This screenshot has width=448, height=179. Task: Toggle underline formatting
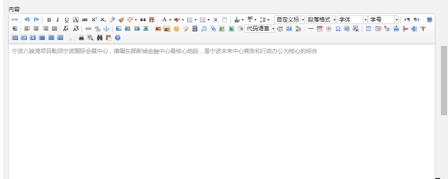[66, 20]
